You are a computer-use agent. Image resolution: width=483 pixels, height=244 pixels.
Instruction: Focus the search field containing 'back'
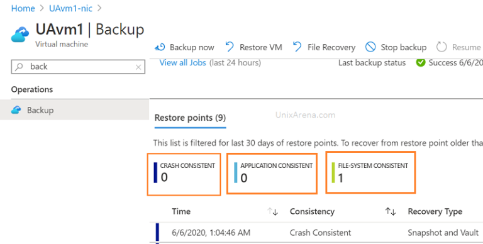(x=78, y=67)
